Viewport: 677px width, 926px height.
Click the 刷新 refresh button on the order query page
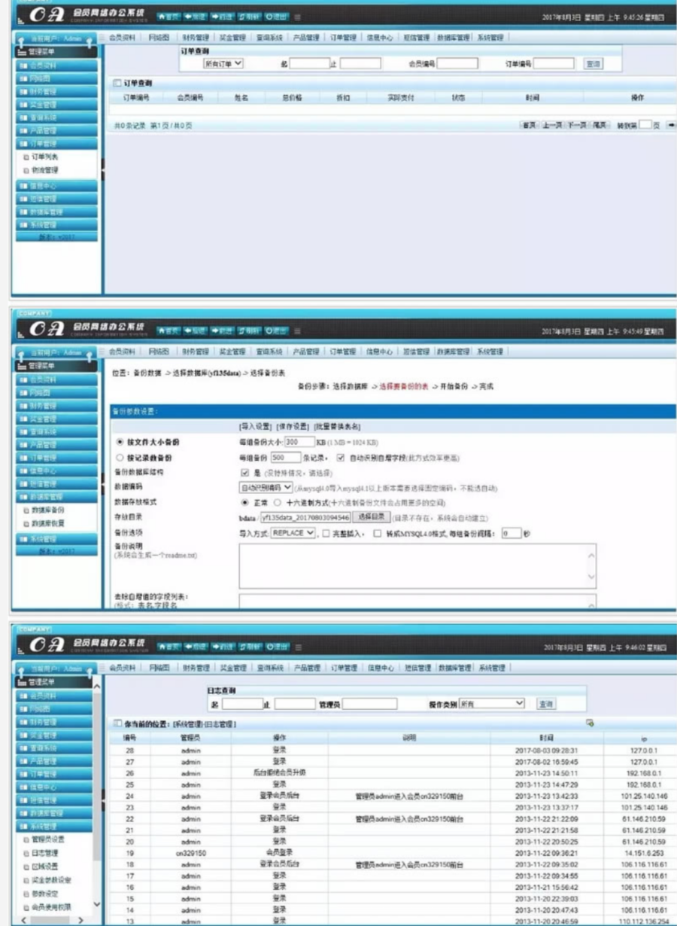click(249, 17)
